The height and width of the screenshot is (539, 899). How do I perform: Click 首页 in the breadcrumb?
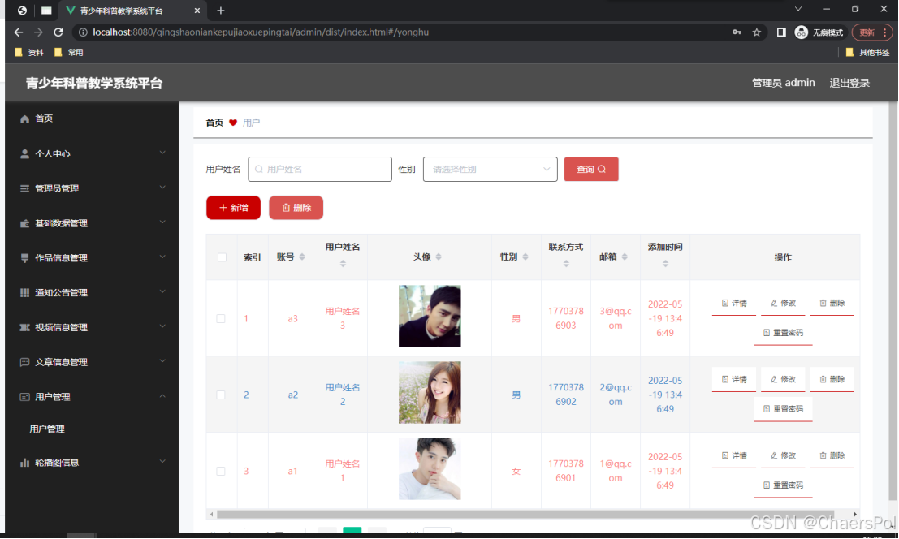tap(214, 123)
